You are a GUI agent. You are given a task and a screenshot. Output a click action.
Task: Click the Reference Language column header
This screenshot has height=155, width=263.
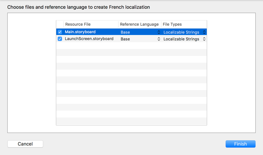click(139, 24)
